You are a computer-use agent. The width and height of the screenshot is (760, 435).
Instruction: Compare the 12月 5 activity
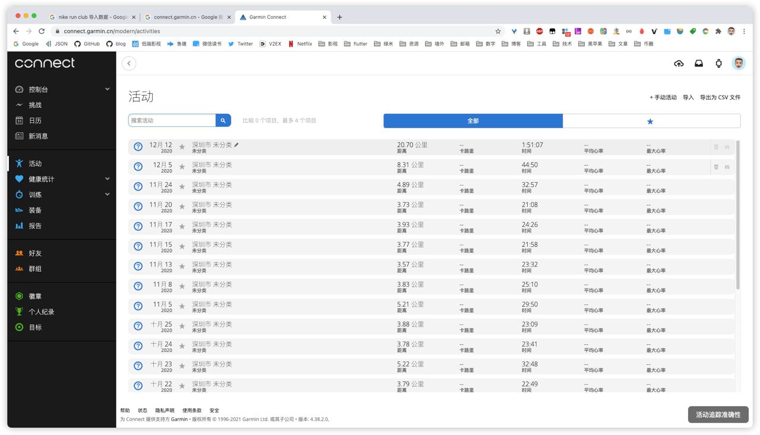[727, 167]
